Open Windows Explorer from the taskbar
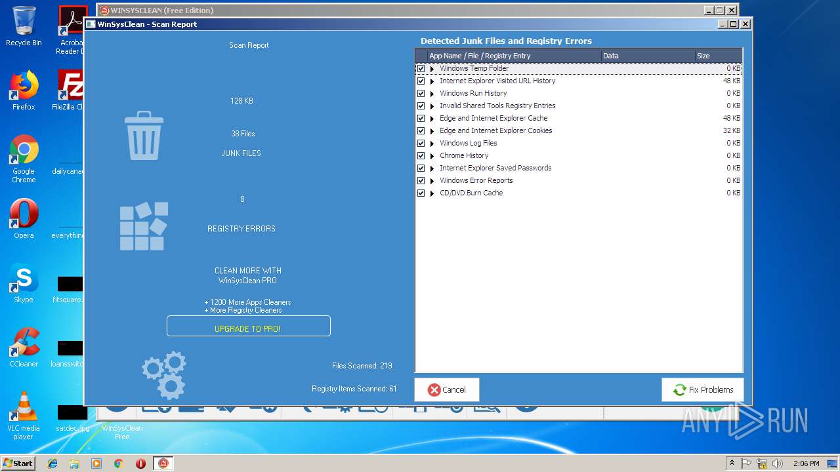The width and height of the screenshot is (840, 472). point(74,463)
